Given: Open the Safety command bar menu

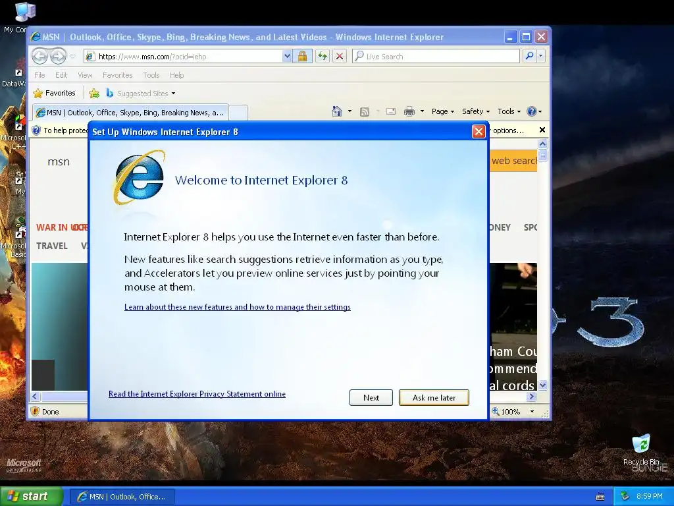Looking at the screenshot, I should [x=476, y=111].
